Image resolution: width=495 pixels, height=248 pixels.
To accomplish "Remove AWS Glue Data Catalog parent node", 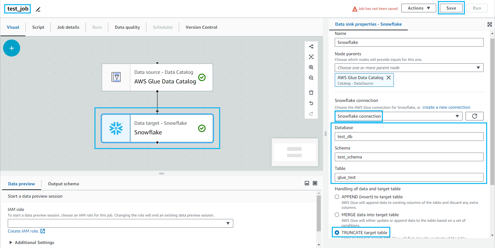I will [389, 78].
